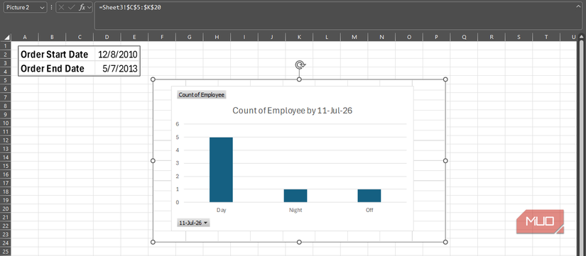The image size is (586, 256).
Task: Select row 1 header
Action: point(5,45)
